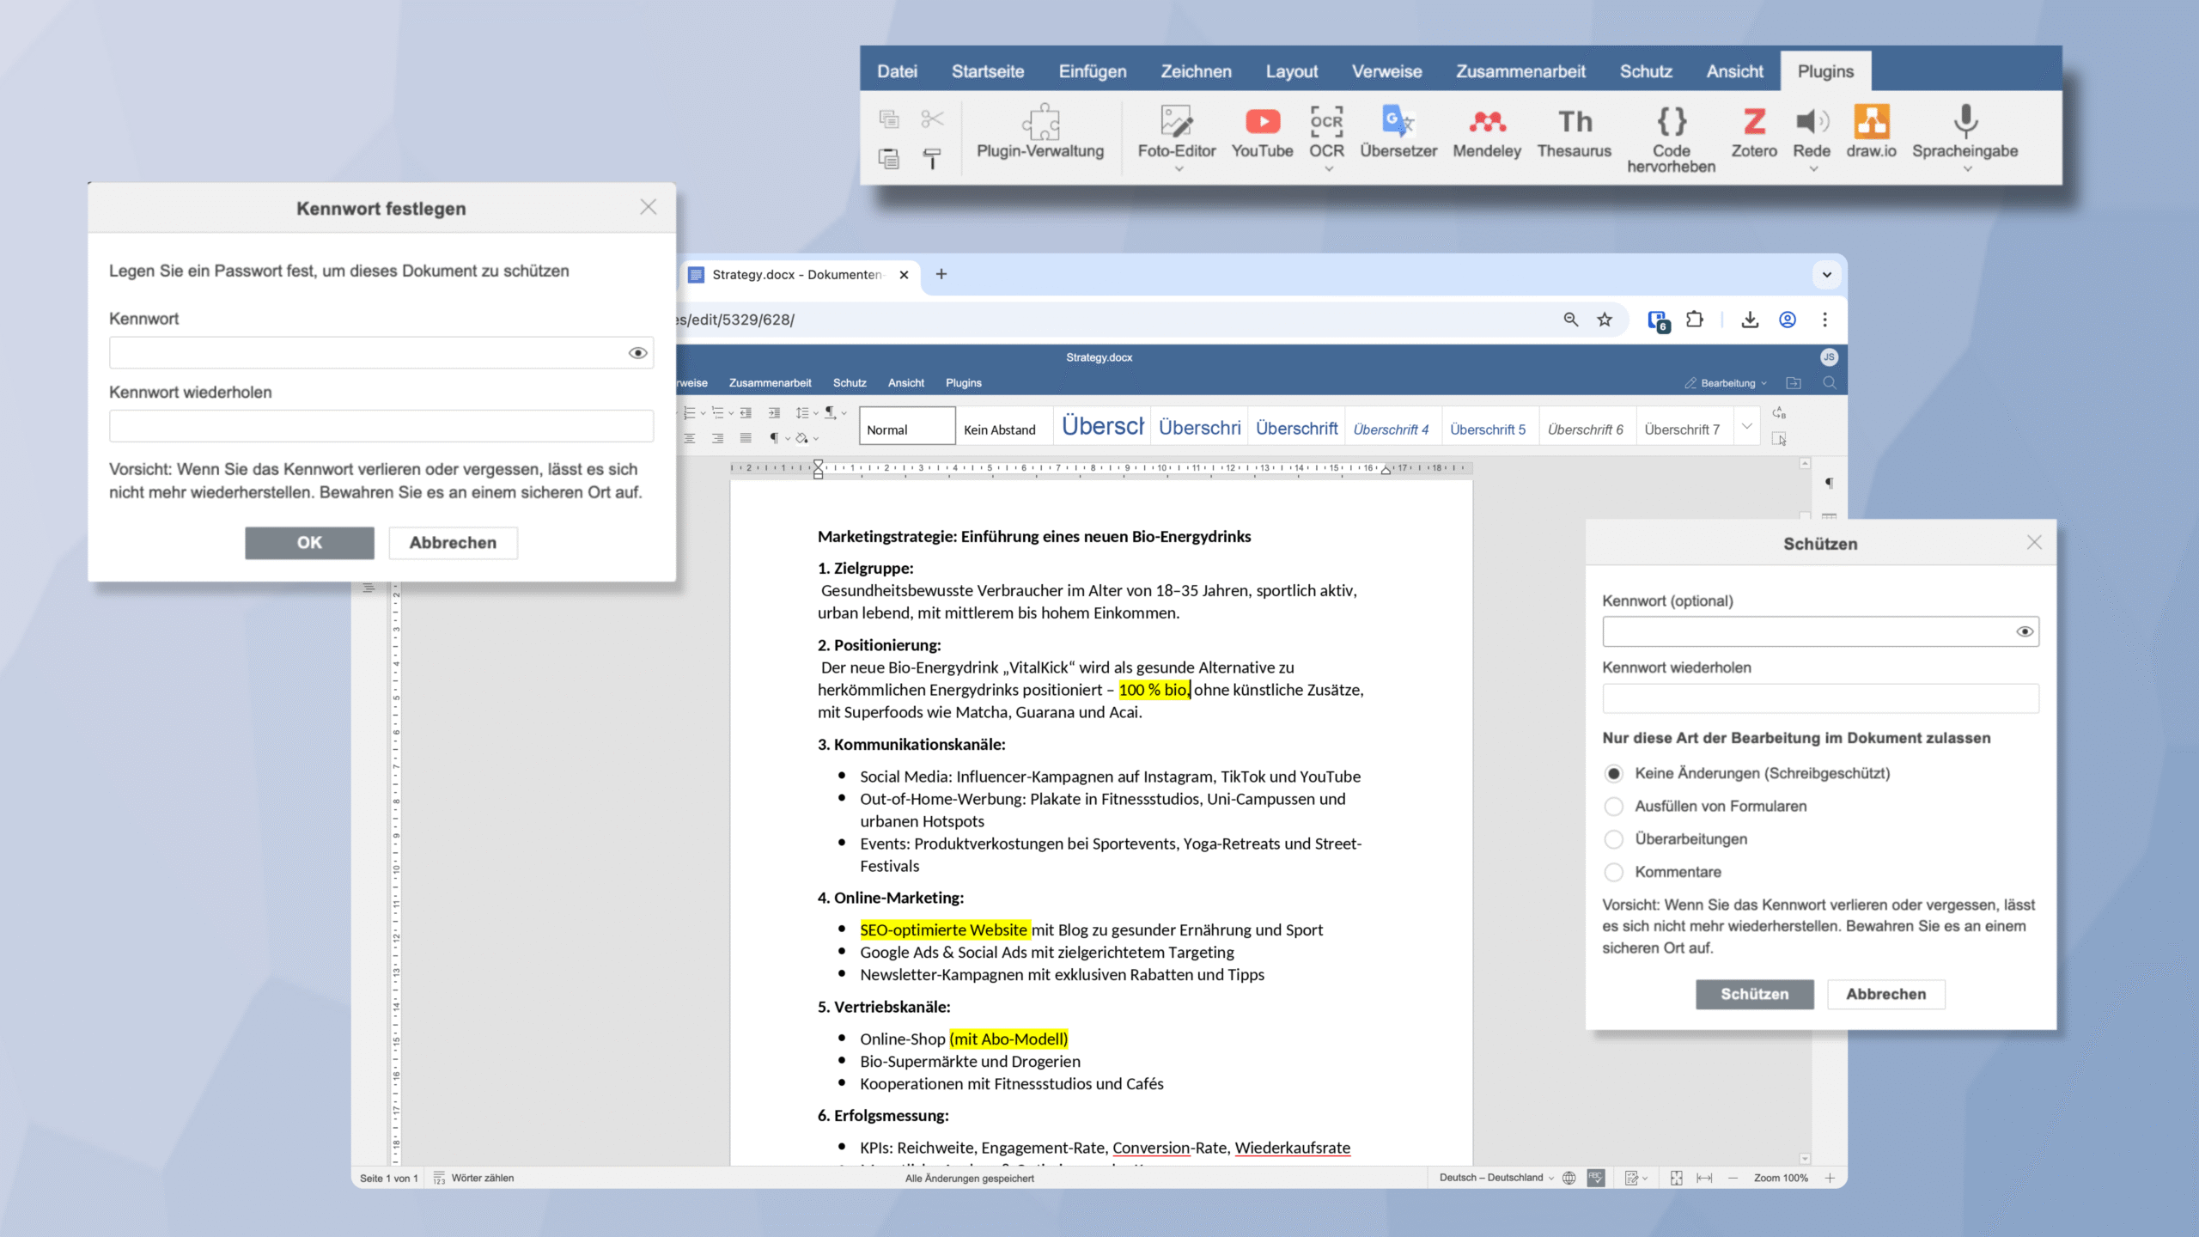Expand the OCR plugin dropdown arrow
This screenshot has width=2199, height=1237.
(1329, 169)
